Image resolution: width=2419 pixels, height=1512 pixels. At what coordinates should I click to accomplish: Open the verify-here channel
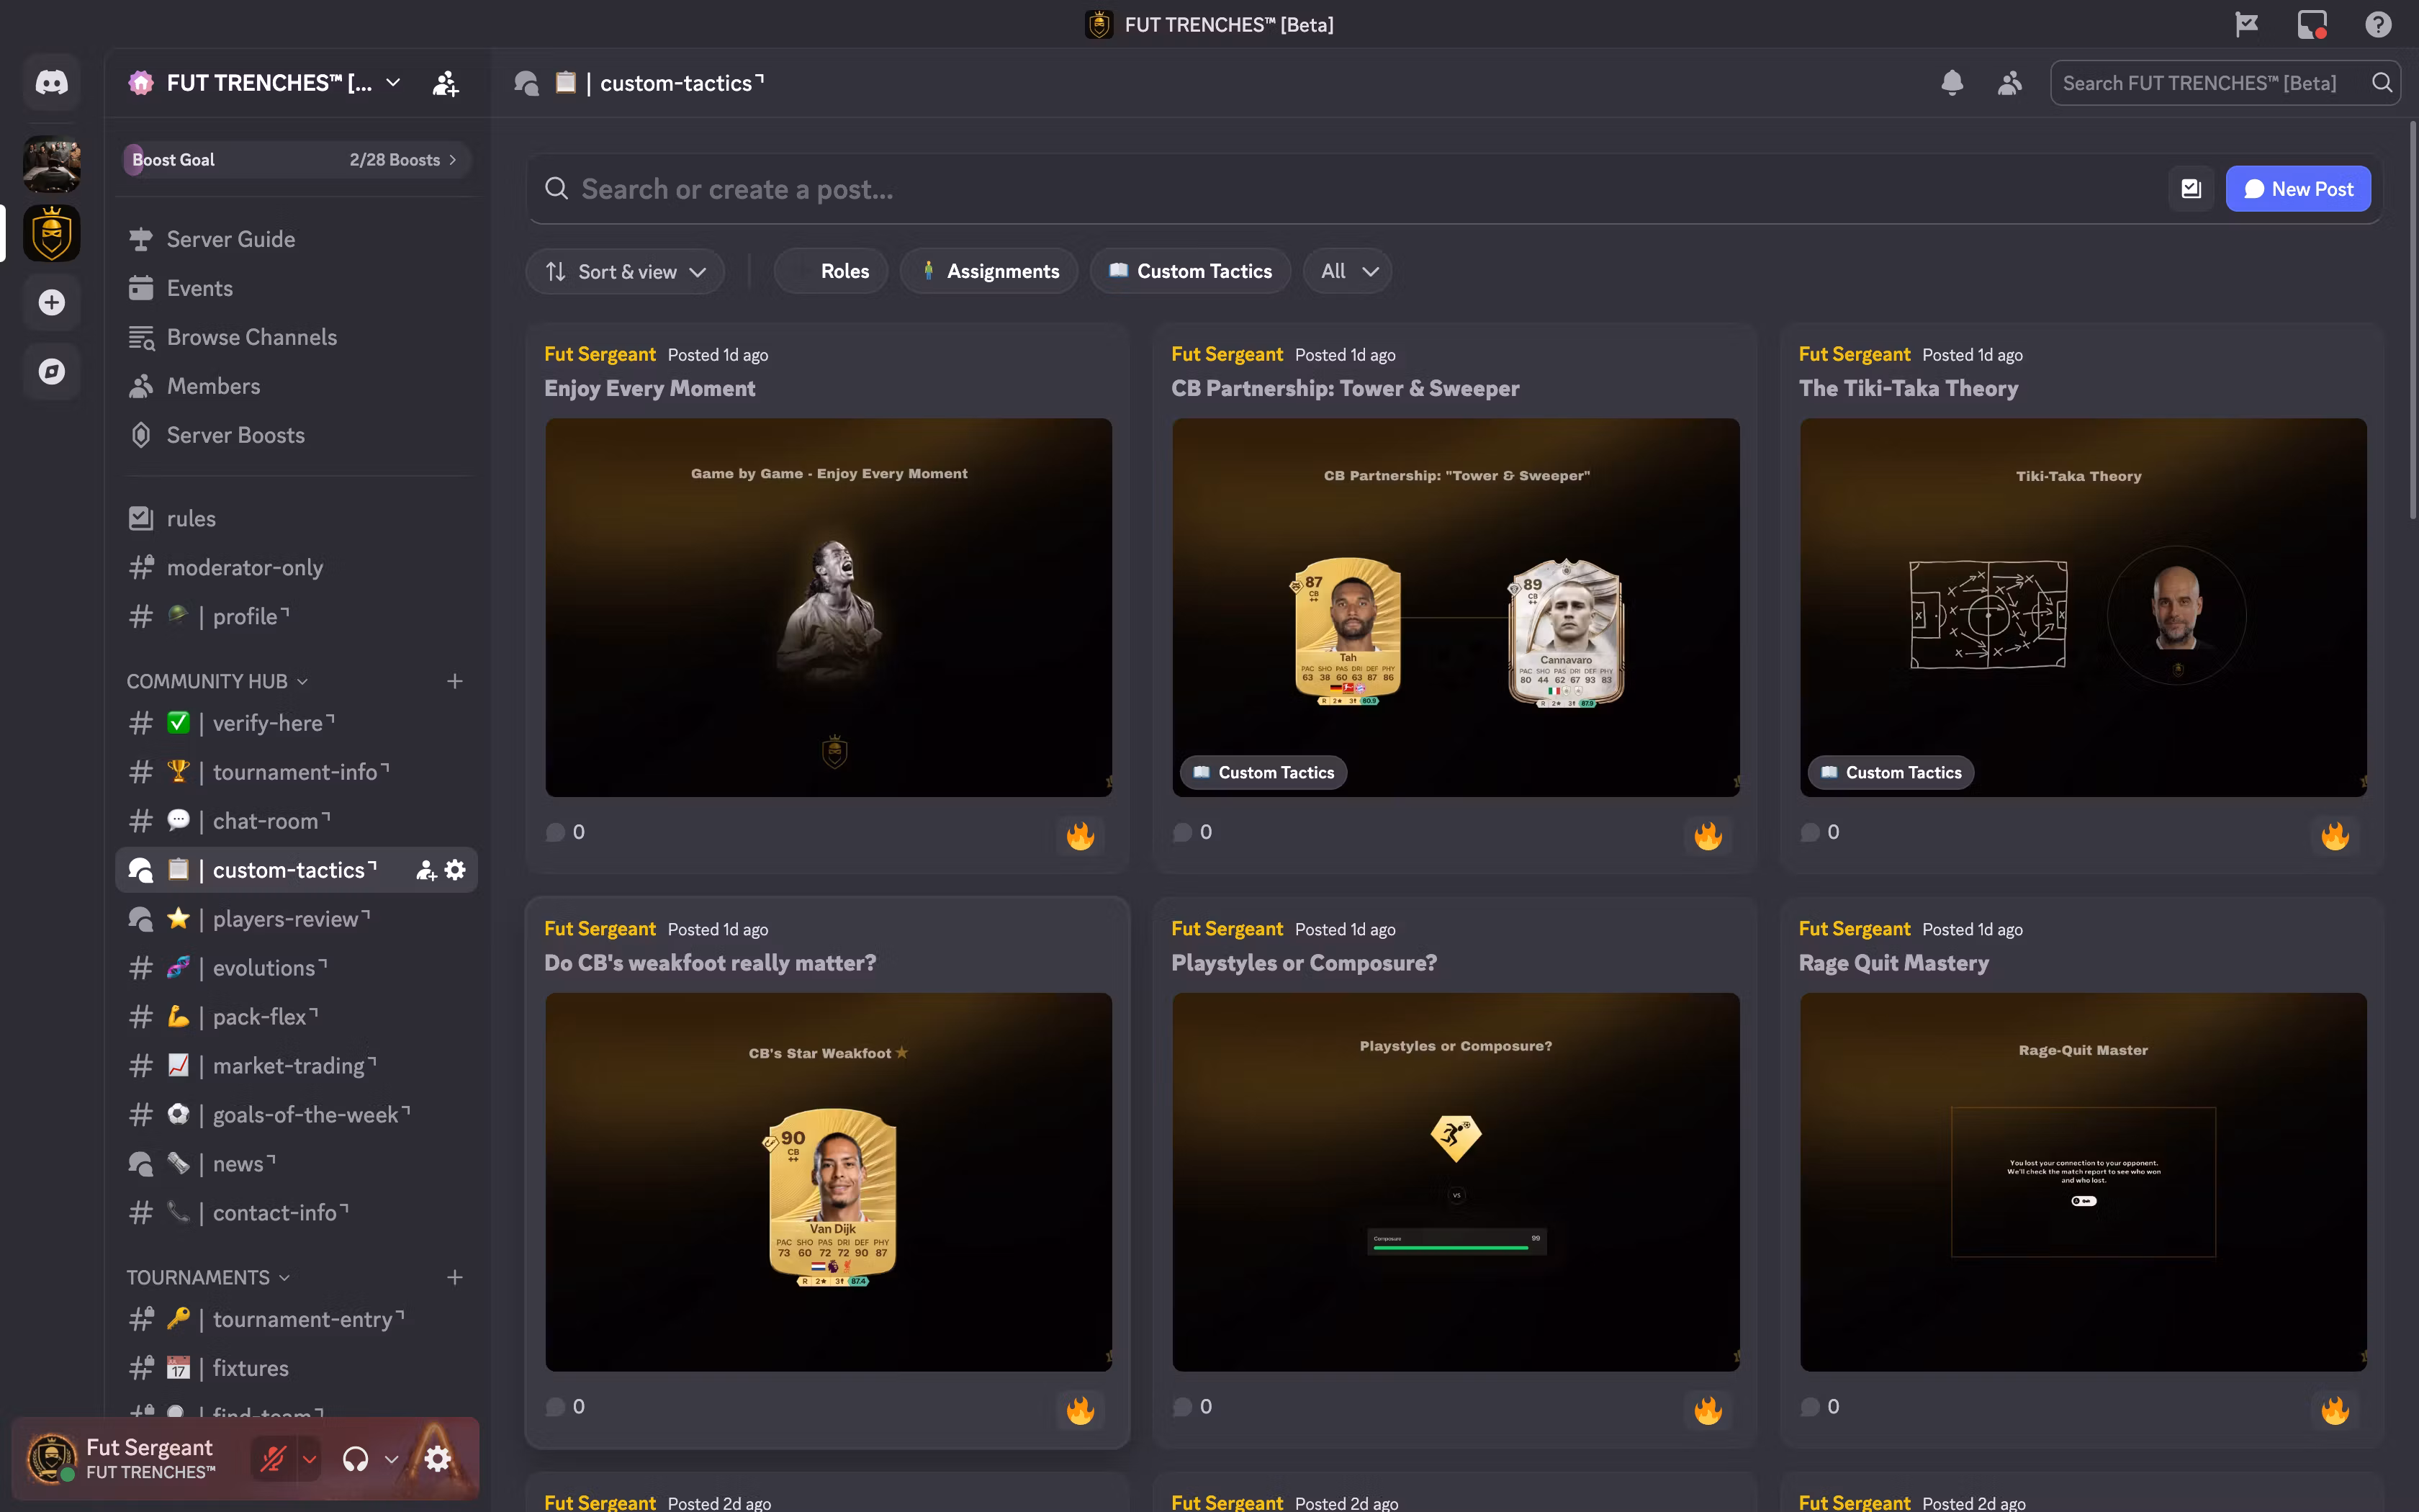296,723
